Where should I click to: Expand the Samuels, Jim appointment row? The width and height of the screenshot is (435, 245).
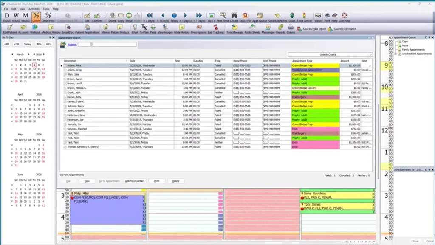65,124
